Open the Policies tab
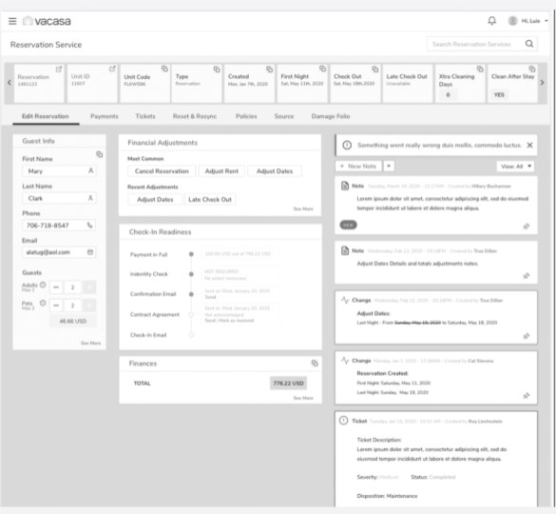Image resolution: width=556 pixels, height=514 pixels. (x=246, y=116)
